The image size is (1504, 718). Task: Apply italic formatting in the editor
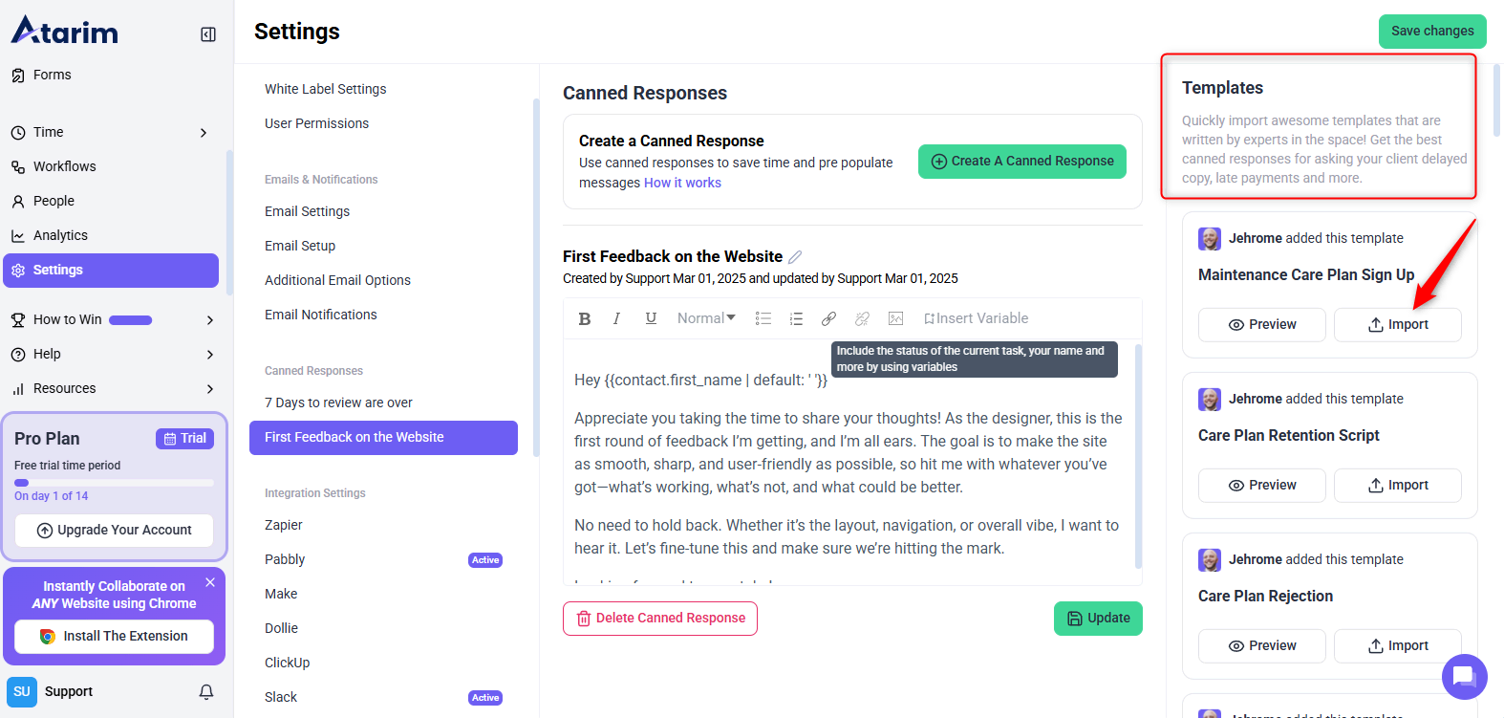[617, 318]
